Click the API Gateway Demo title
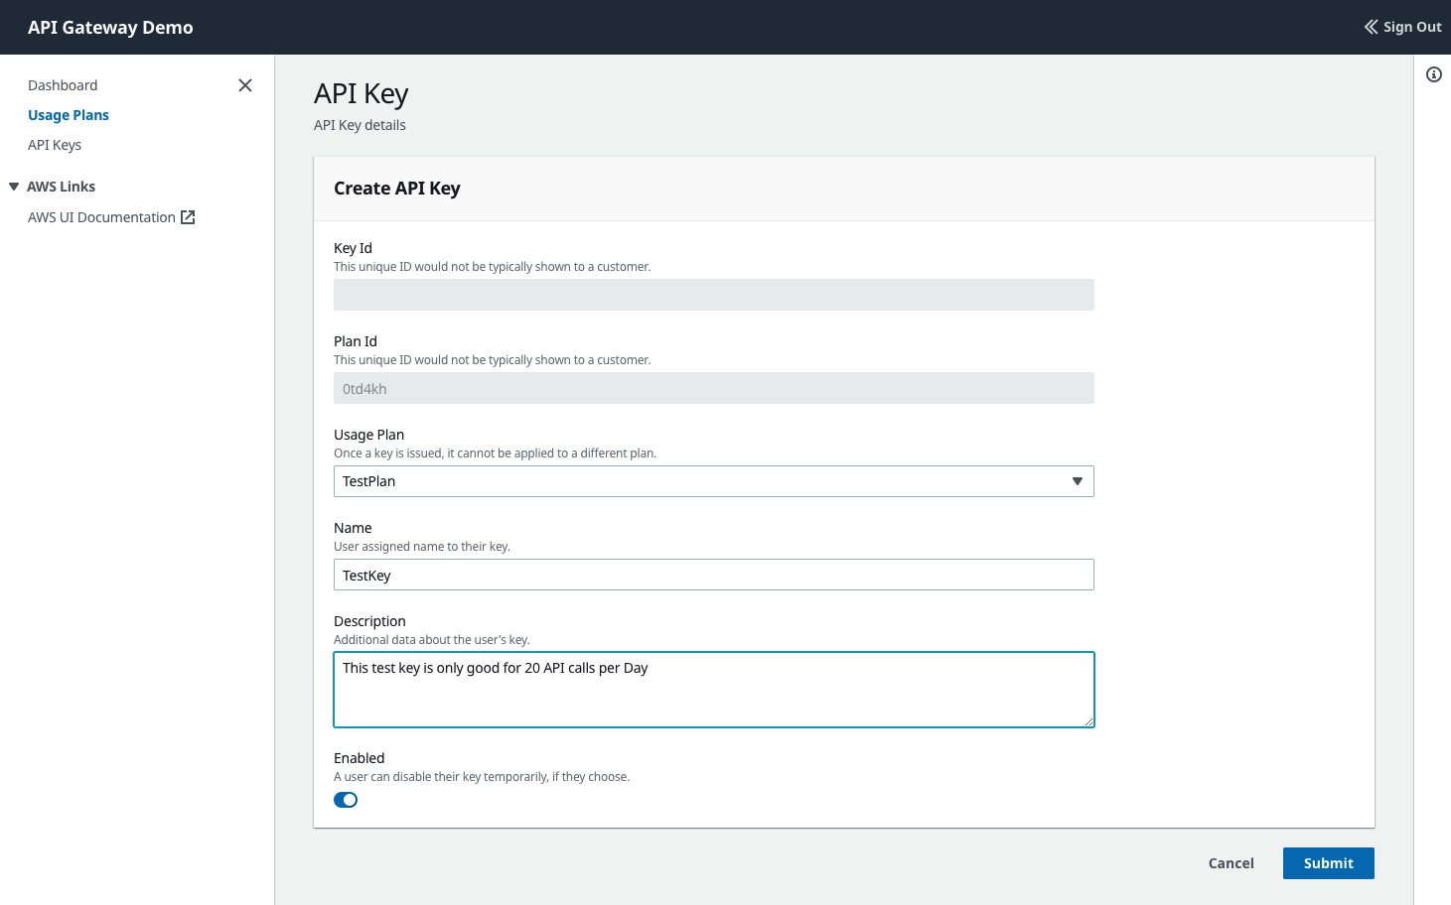 [x=110, y=27]
